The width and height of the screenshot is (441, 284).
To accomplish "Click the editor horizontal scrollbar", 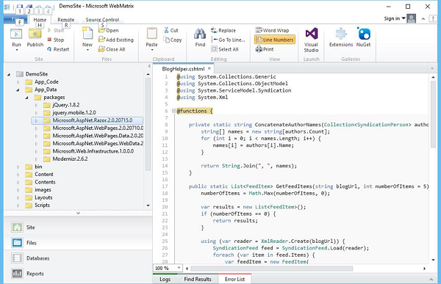I will coord(271,269).
